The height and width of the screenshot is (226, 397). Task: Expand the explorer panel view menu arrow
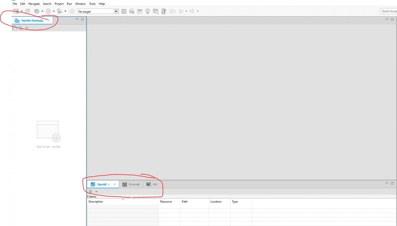(27, 28)
